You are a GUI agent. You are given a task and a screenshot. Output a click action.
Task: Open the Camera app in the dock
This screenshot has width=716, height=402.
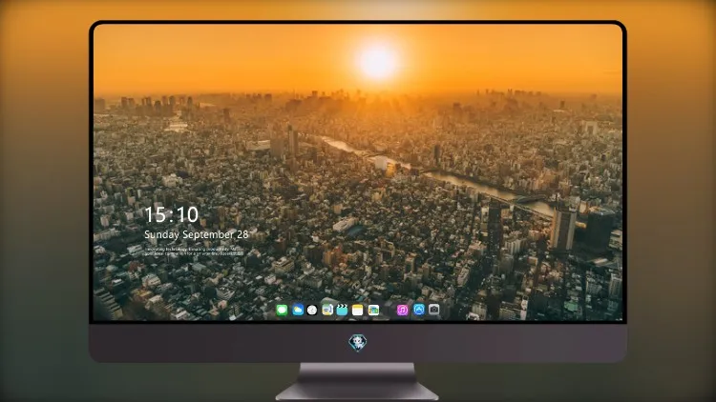[x=434, y=310]
